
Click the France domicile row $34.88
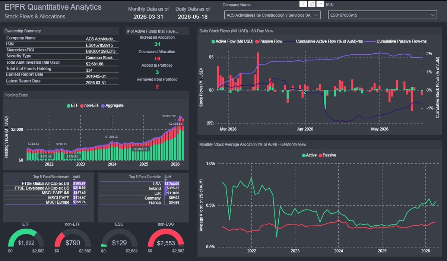coord(140,202)
